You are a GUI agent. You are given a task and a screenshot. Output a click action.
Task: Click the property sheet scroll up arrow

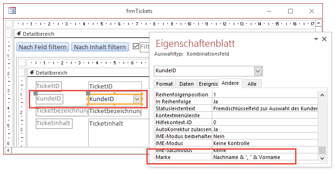322,95
